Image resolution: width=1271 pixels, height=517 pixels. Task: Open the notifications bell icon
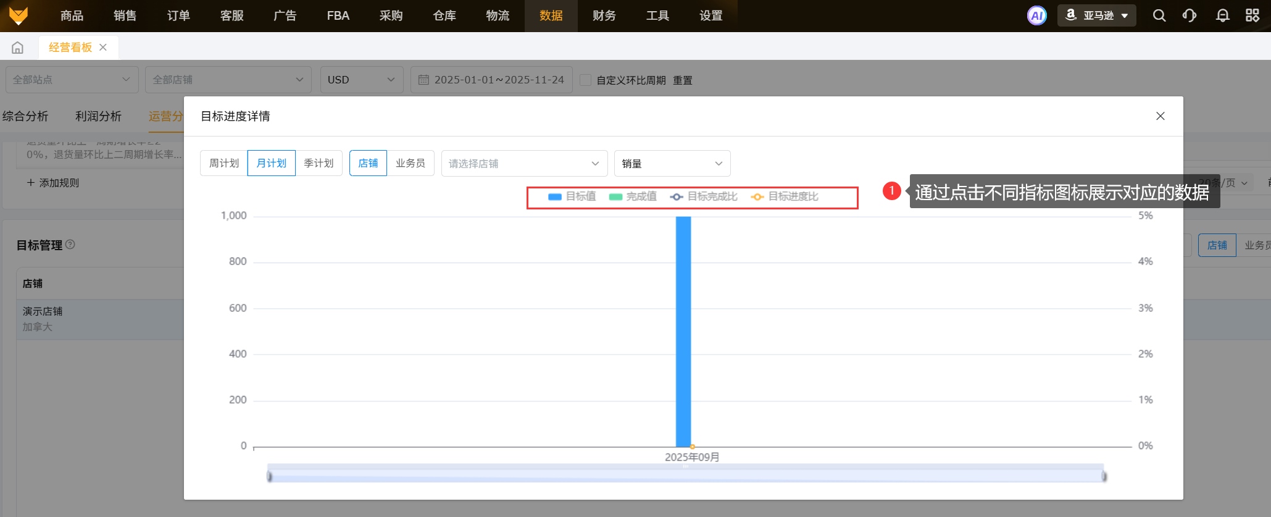pos(1222,15)
